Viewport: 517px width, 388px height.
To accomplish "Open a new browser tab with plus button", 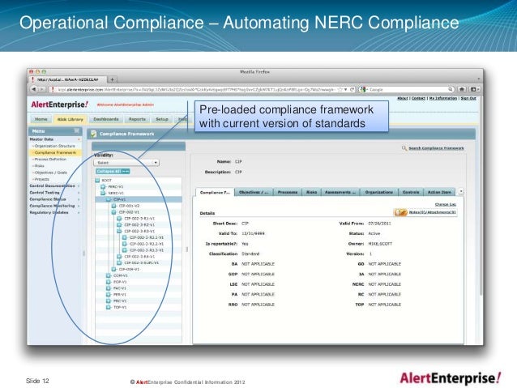I will click(112, 79).
